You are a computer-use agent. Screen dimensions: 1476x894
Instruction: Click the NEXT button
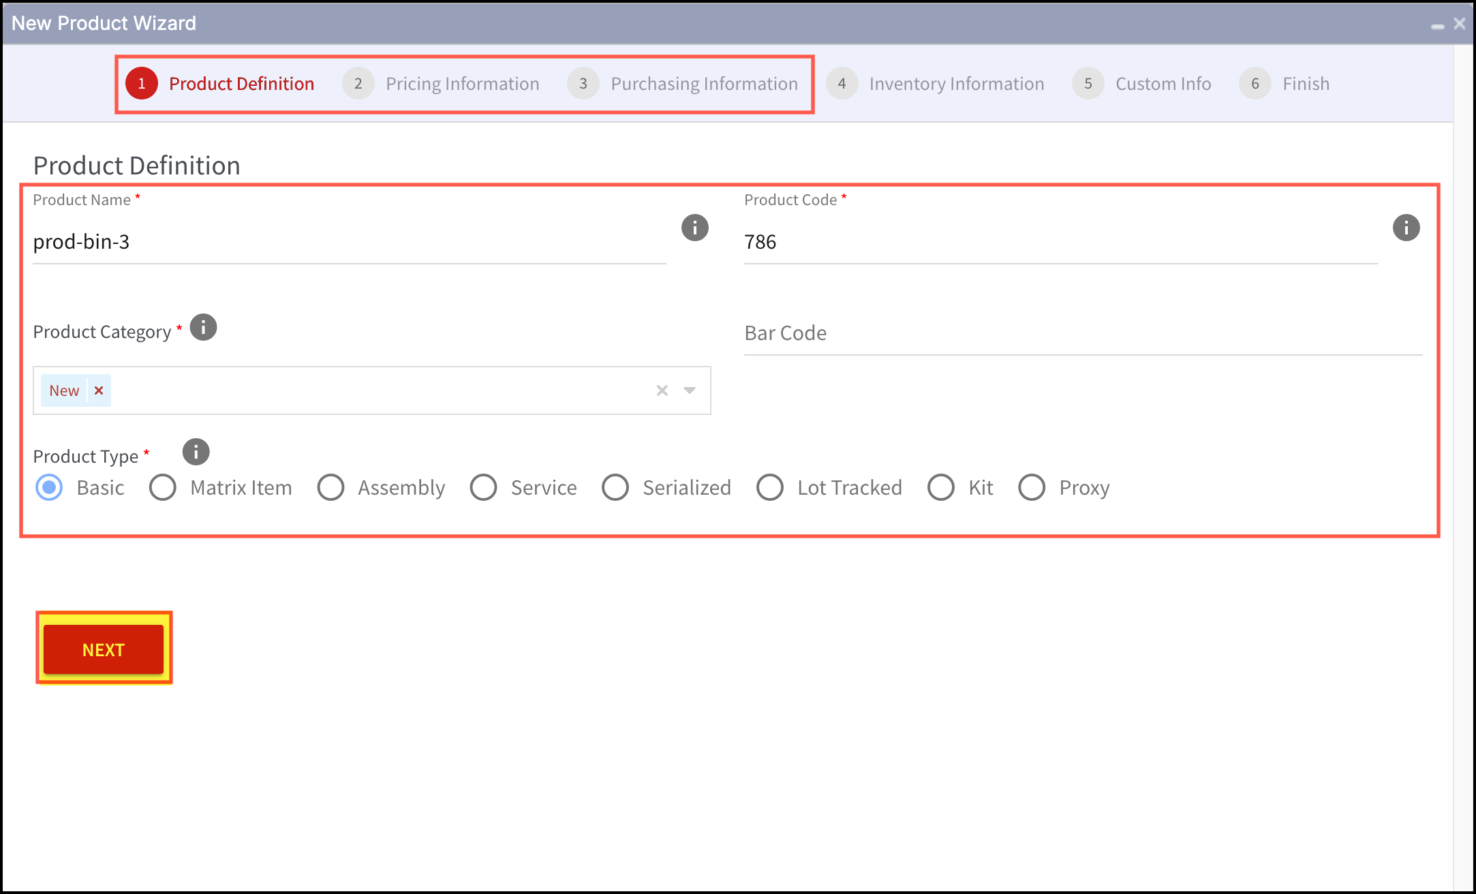click(x=104, y=649)
